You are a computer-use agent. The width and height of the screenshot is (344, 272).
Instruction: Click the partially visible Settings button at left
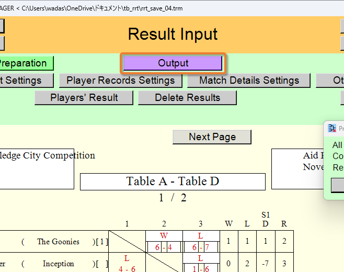[x=26, y=81]
